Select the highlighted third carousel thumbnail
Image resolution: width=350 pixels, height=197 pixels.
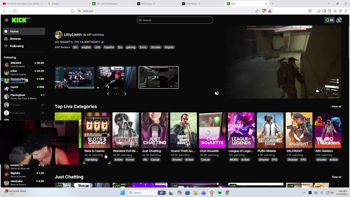coord(159,77)
